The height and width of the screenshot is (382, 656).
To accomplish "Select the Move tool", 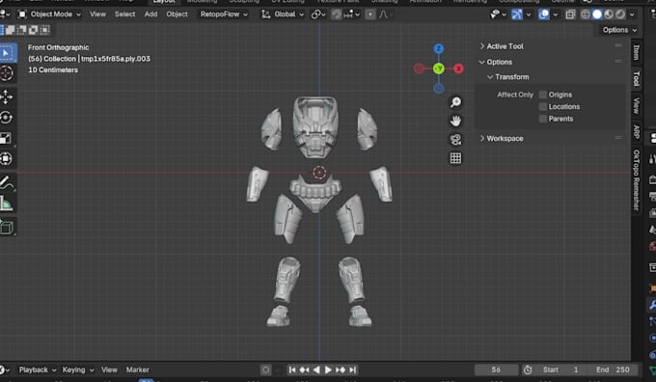I will point(7,97).
